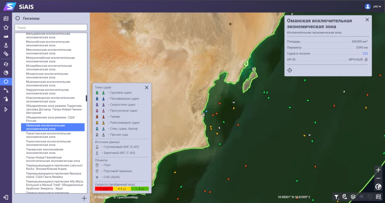The image size is (385, 203).
Task: Select Пакистанская исключительная экономическая зона
Action: point(48,135)
